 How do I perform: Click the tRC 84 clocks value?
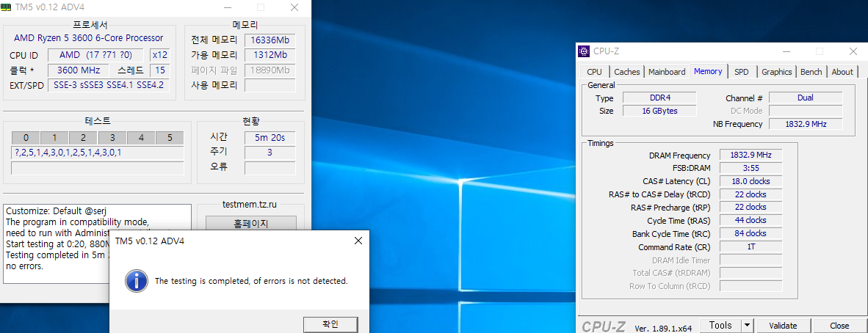point(751,233)
